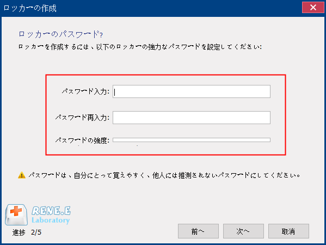Click the ロッカーの作成 title bar text

[30, 8]
